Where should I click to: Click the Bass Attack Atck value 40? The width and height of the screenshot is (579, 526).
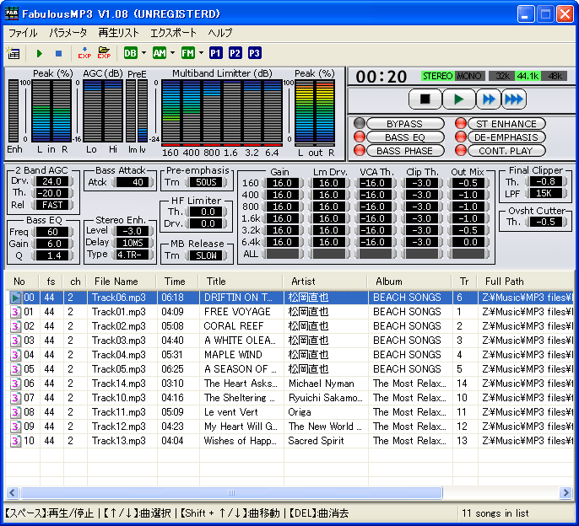coord(133,182)
